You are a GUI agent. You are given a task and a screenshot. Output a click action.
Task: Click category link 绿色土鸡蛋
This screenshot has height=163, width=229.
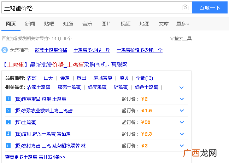(x=147, y=88)
